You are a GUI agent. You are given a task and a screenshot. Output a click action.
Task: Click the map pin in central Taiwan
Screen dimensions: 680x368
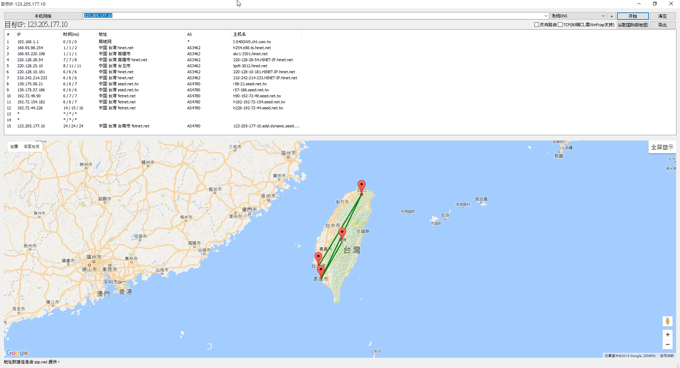click(342, 234)
